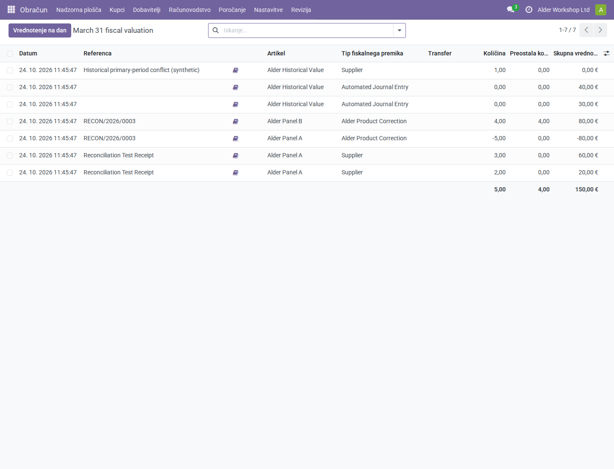Click the 150,00 € total value

click(587, 189)
